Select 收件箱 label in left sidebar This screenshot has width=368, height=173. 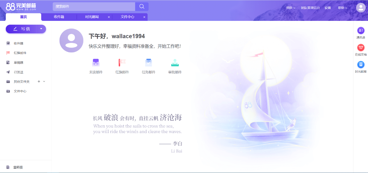coord(19,43)
